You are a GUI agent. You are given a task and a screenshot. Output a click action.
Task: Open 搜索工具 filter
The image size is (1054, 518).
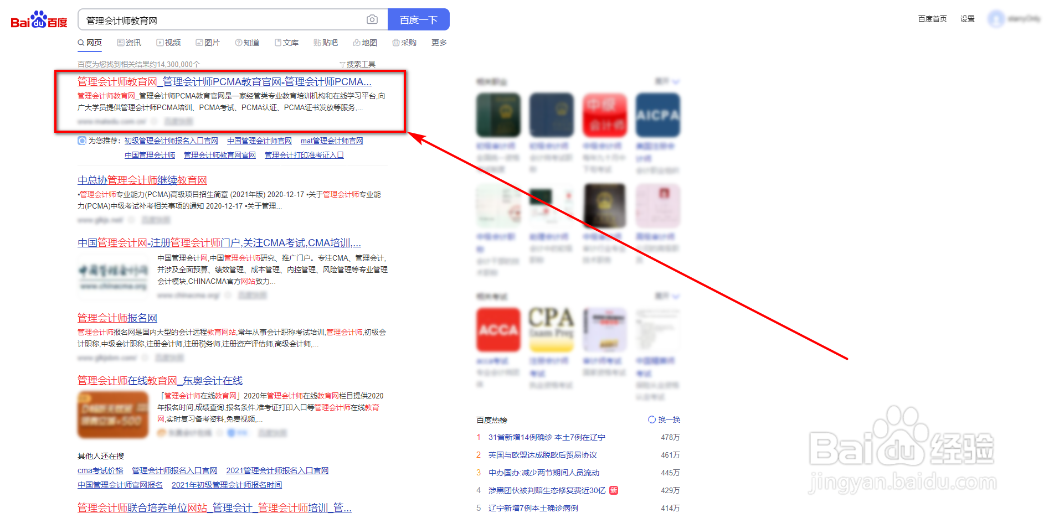tap(357, 64)
